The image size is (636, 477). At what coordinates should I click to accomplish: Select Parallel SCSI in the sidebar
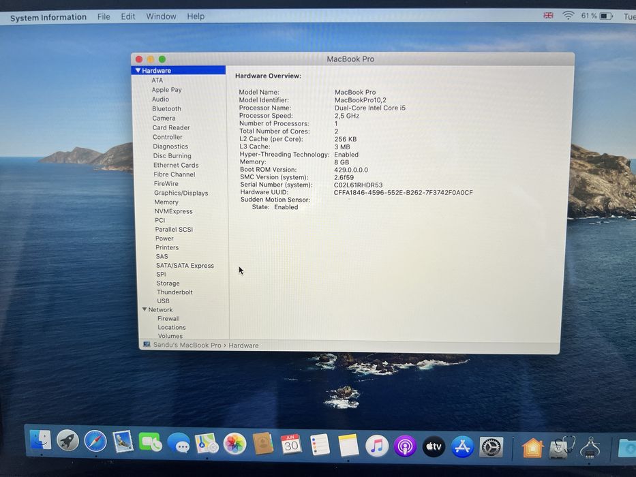click(174, 230)
